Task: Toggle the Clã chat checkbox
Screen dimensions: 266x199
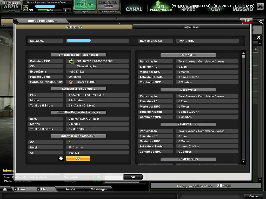Action: point(38,189)
